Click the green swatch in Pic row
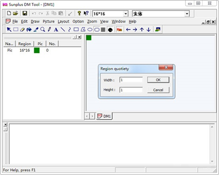Image resolution: width=219 pixels, height=175 pixels. click(37, 50)
